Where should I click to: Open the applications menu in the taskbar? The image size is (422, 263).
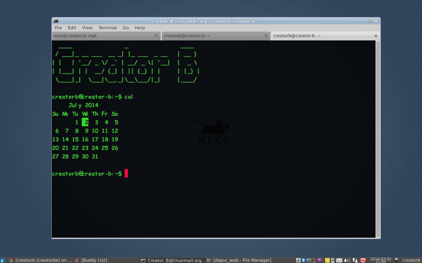click(x=2, y=260)
